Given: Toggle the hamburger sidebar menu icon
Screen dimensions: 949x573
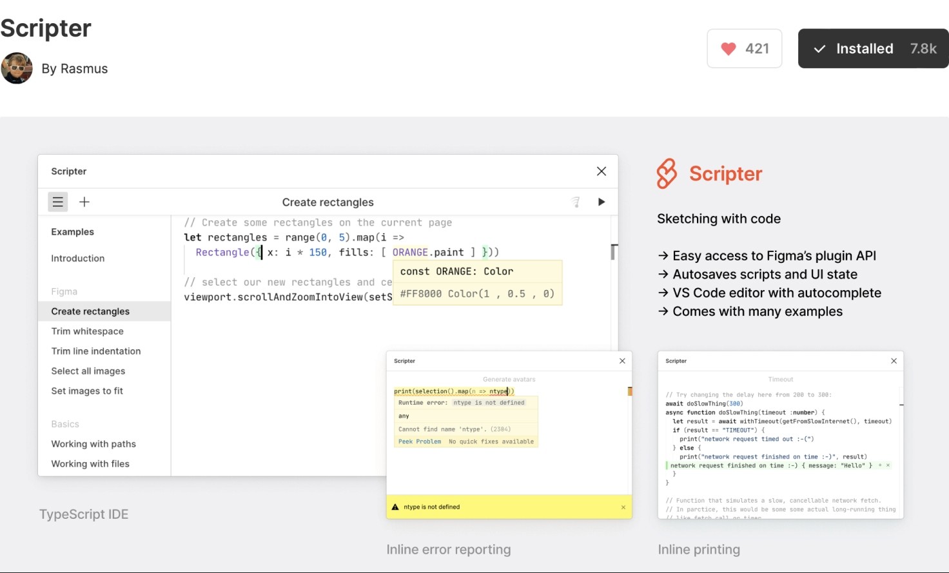Looking at the screenshot, I should [58, 202].
